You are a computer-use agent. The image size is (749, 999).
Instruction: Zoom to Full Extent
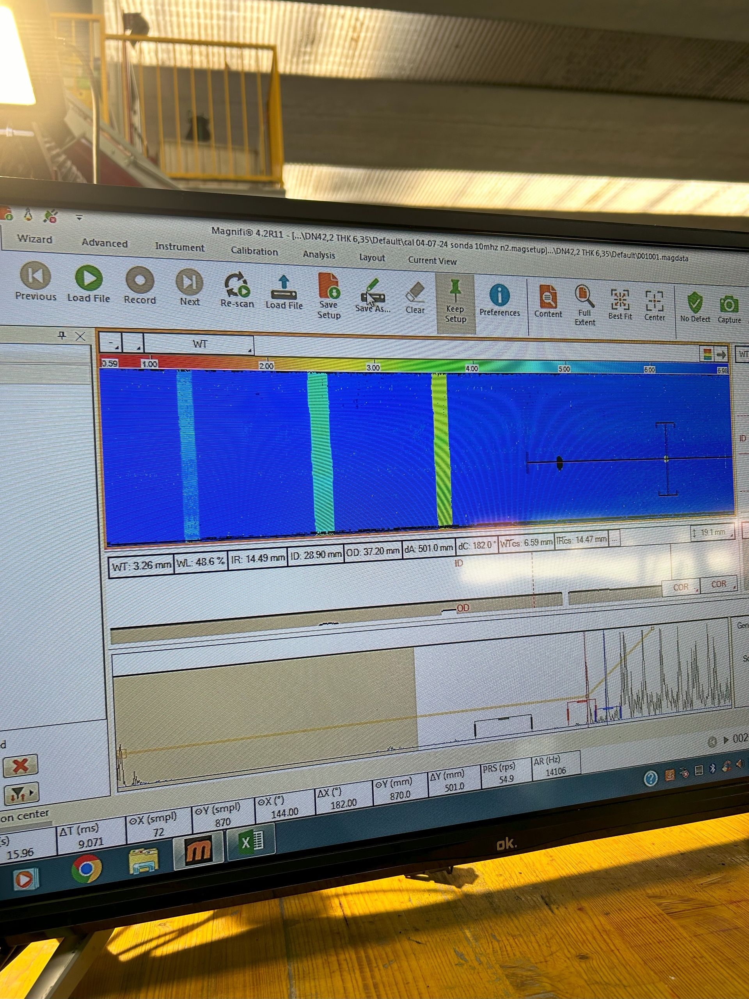[x=585, y=305]
